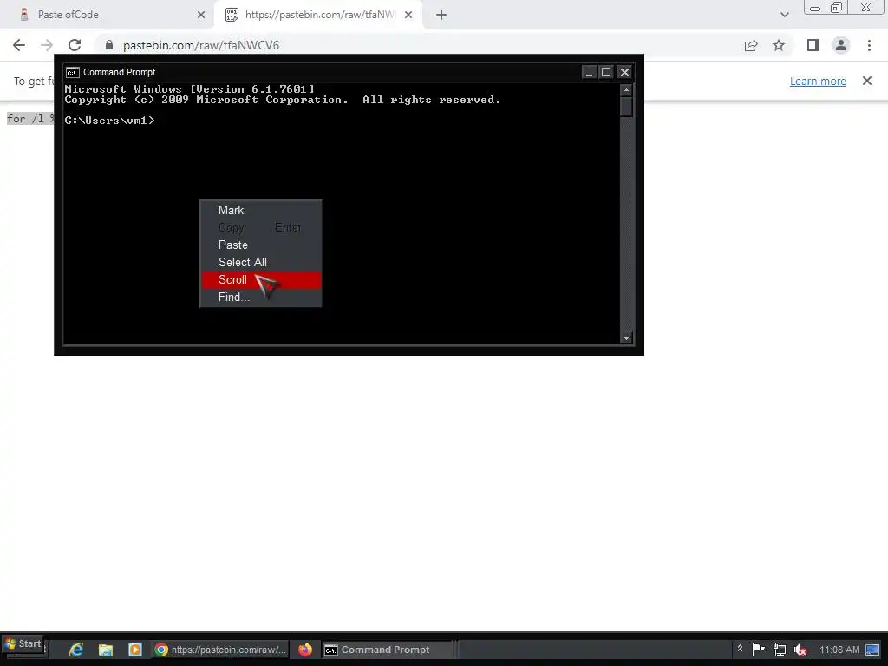Image resolution: width=888 pixels, height=666 pixels.
Task: Open Chrome profile avatar
Action: (x=841, y=45)
